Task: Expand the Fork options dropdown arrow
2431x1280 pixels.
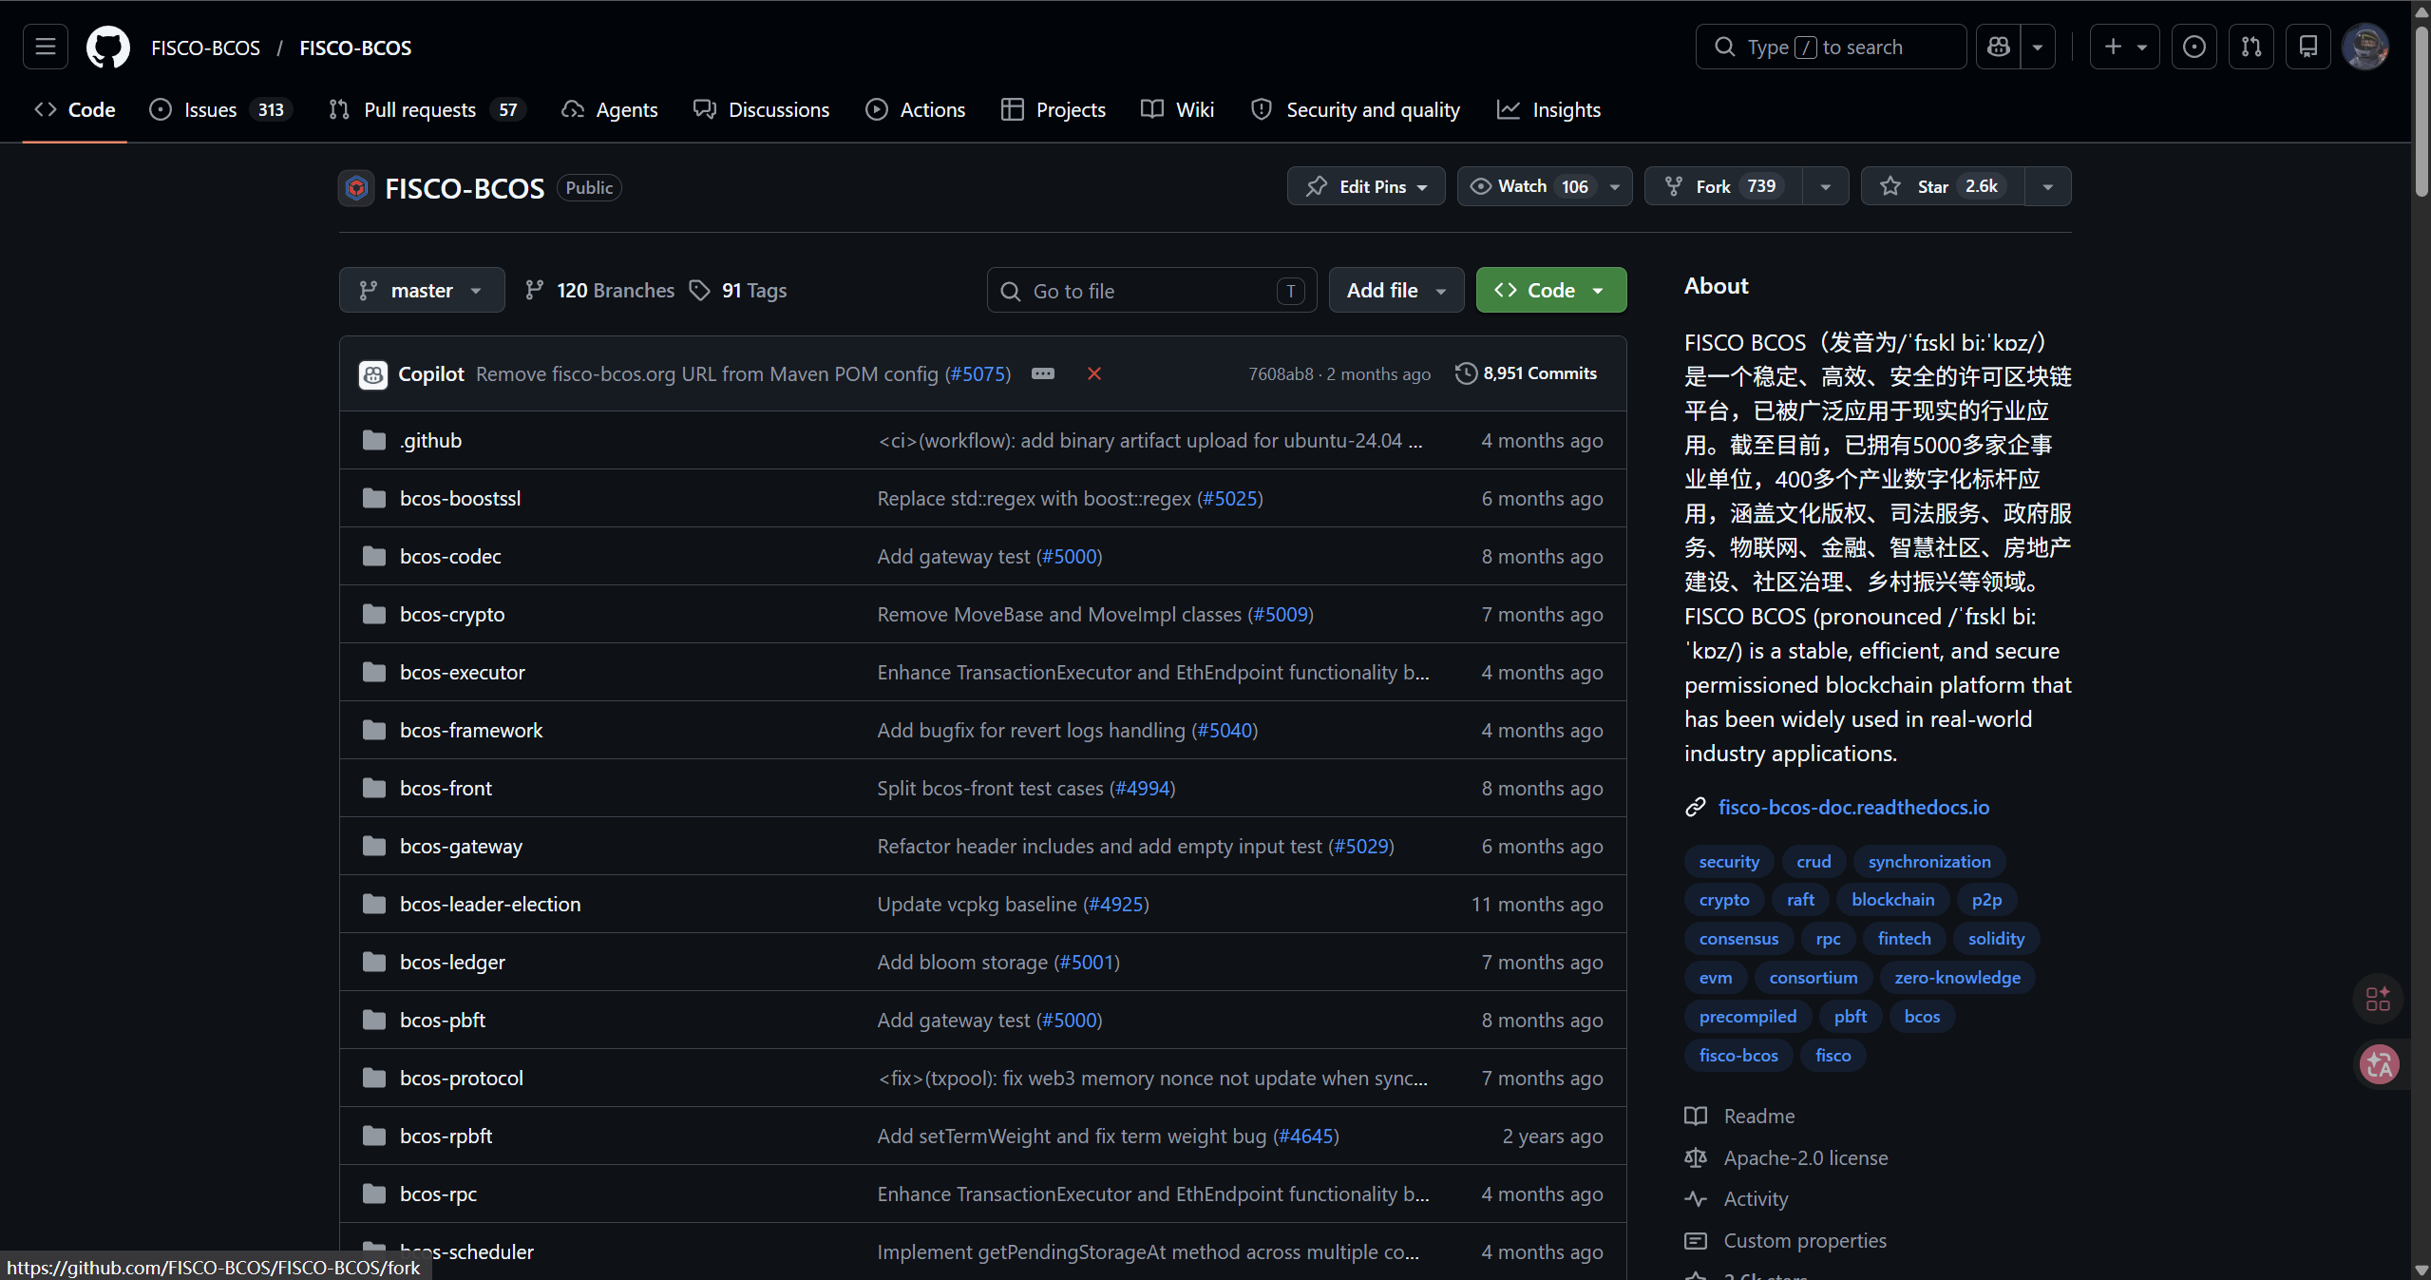Action: point(1825,186)
